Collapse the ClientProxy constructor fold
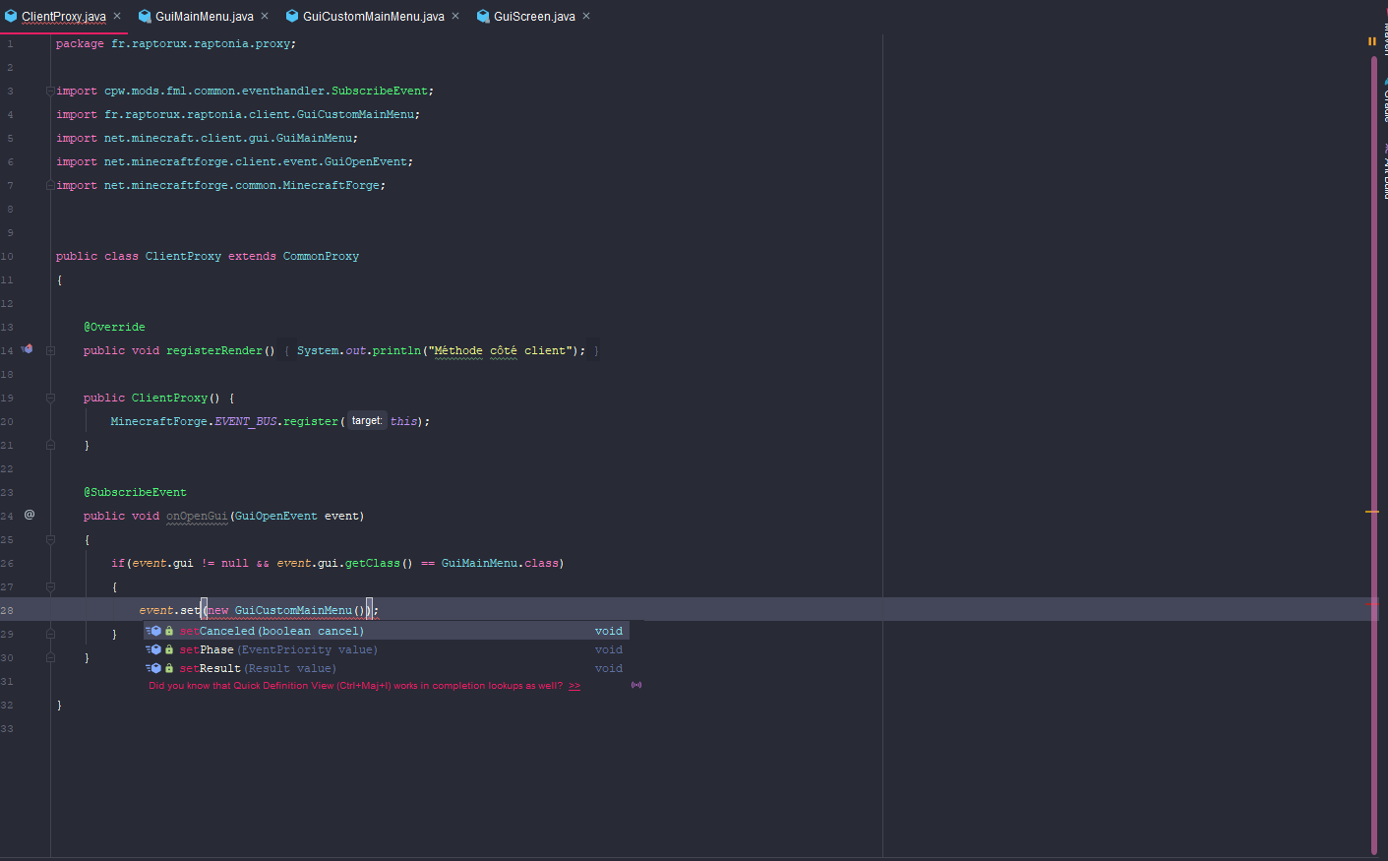The width and height of the screenshot is (1388, 861). [50, 398]
